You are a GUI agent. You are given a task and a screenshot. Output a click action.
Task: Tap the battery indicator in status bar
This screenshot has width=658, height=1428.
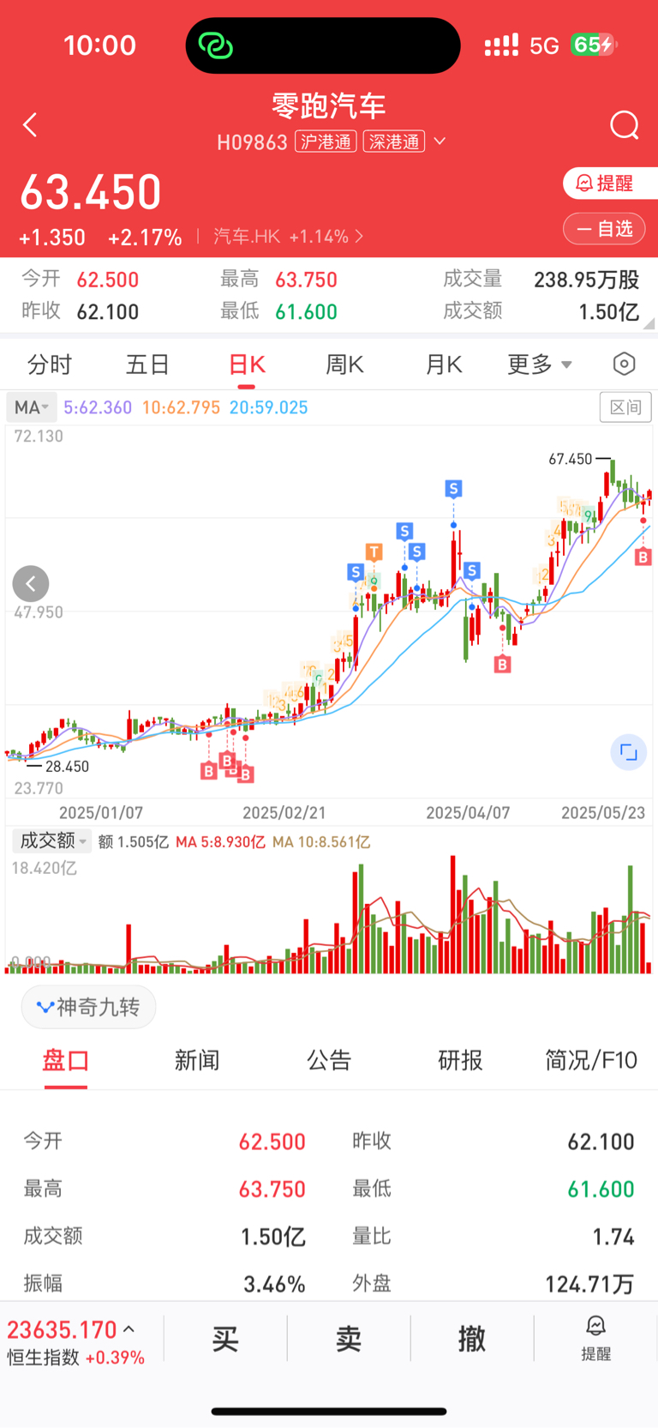tap(594, 45)
